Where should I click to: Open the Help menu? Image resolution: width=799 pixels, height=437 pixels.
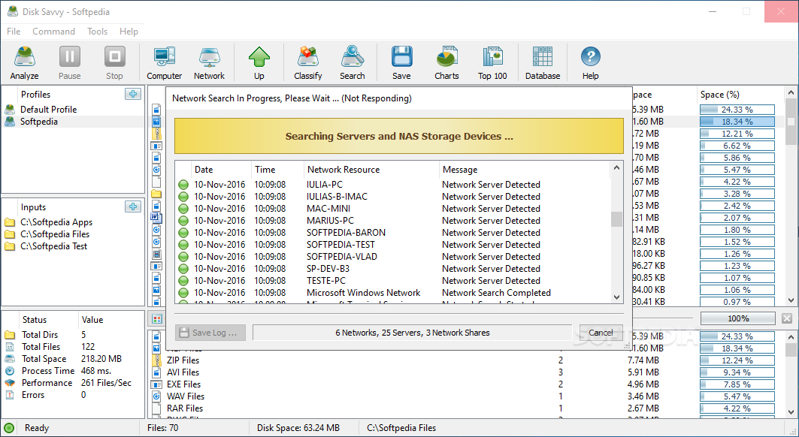pyautogui.click(x=129, y=32)
